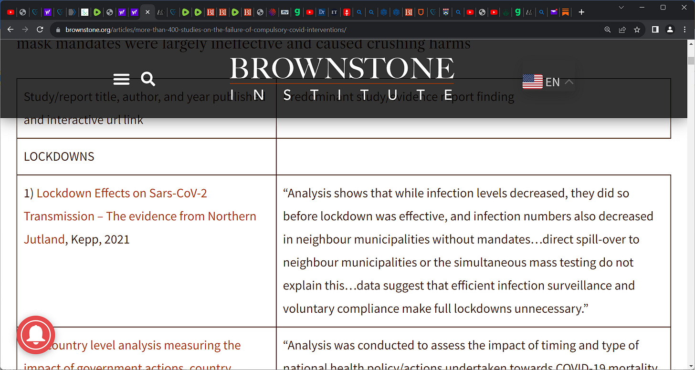Image resolution: width=695 pixels, height=370 pixels.
Task: Open a new tab with the plus button
Action: (x=581, y=12)
